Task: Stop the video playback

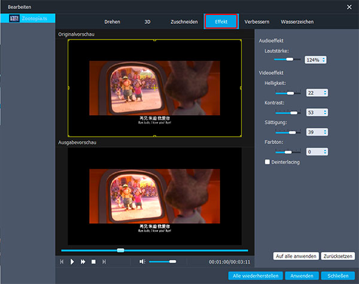Action: (93, 261)
